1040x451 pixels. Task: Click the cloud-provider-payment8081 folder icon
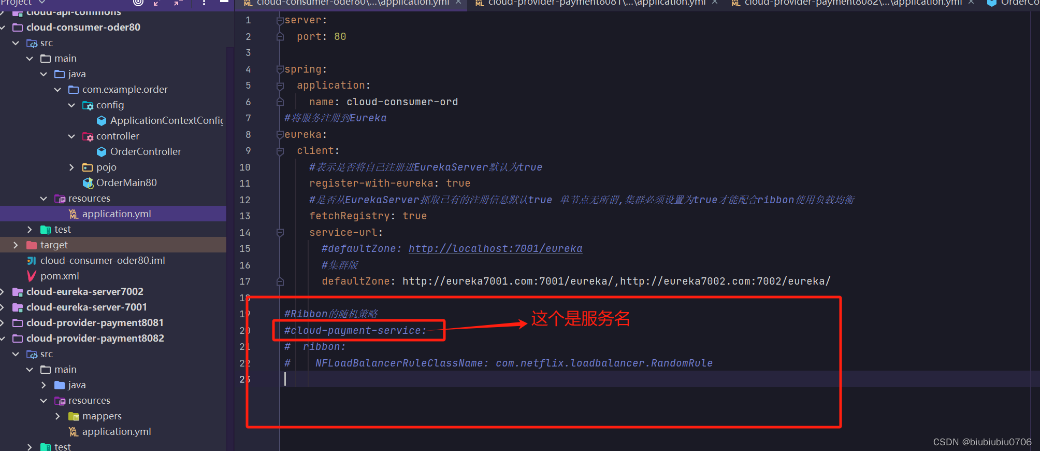[18, 323]
